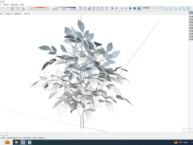Select the Split solid tool

point(188,8)
